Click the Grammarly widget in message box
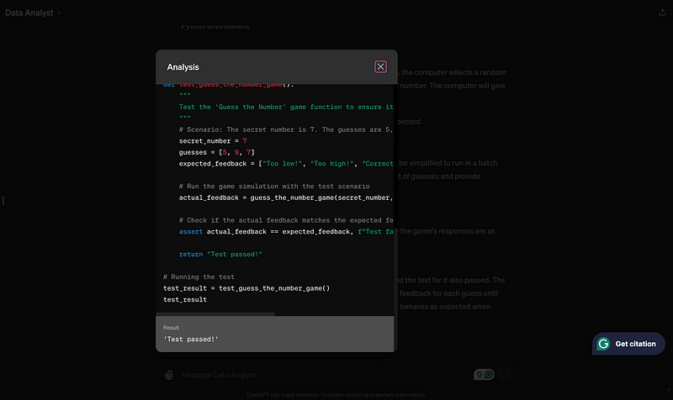 pos(484,375)
